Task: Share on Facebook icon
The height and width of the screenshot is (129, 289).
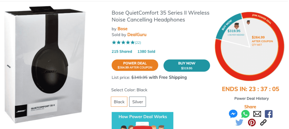Action: (x=269, y=114)
